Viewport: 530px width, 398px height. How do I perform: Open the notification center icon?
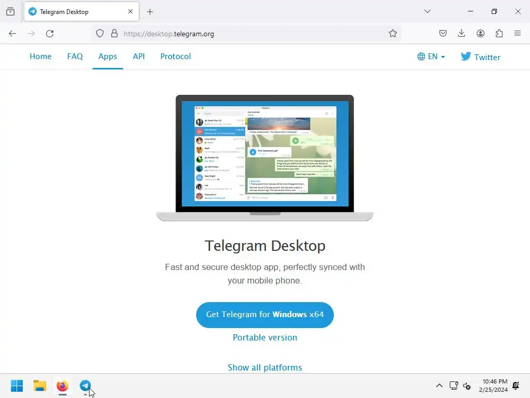coord(516,386)
